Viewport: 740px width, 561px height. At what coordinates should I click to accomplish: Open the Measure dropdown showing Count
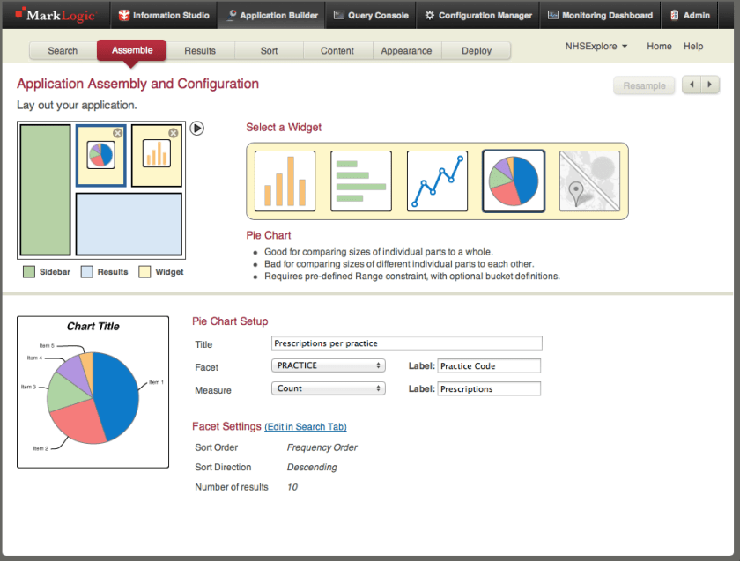[x=328, y=388]
